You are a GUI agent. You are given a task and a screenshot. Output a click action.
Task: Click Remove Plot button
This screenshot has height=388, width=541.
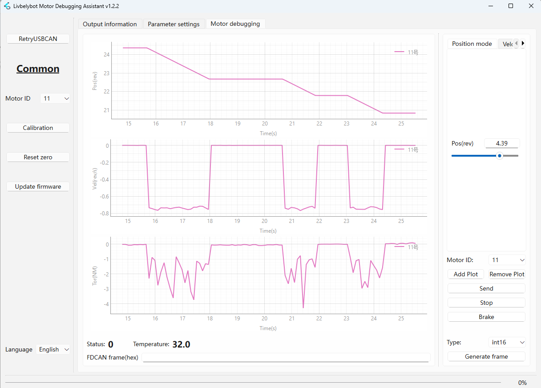(x=507, y=274)
